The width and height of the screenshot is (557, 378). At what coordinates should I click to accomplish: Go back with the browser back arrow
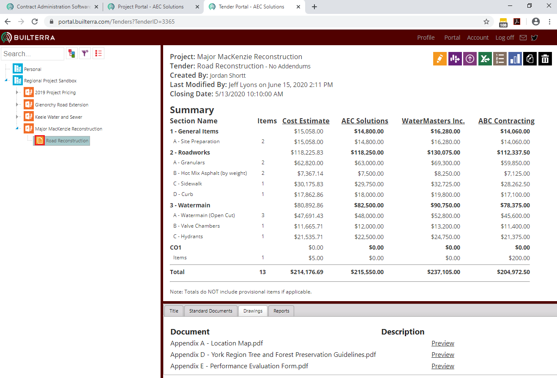(x=8, y=22)
